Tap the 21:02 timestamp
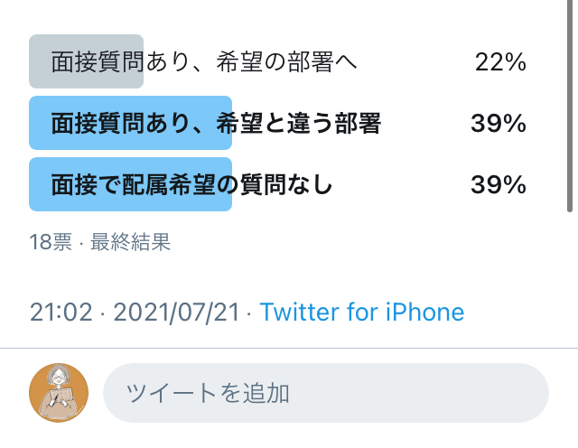This screenshot has height=448, width=578. point(61,313)
